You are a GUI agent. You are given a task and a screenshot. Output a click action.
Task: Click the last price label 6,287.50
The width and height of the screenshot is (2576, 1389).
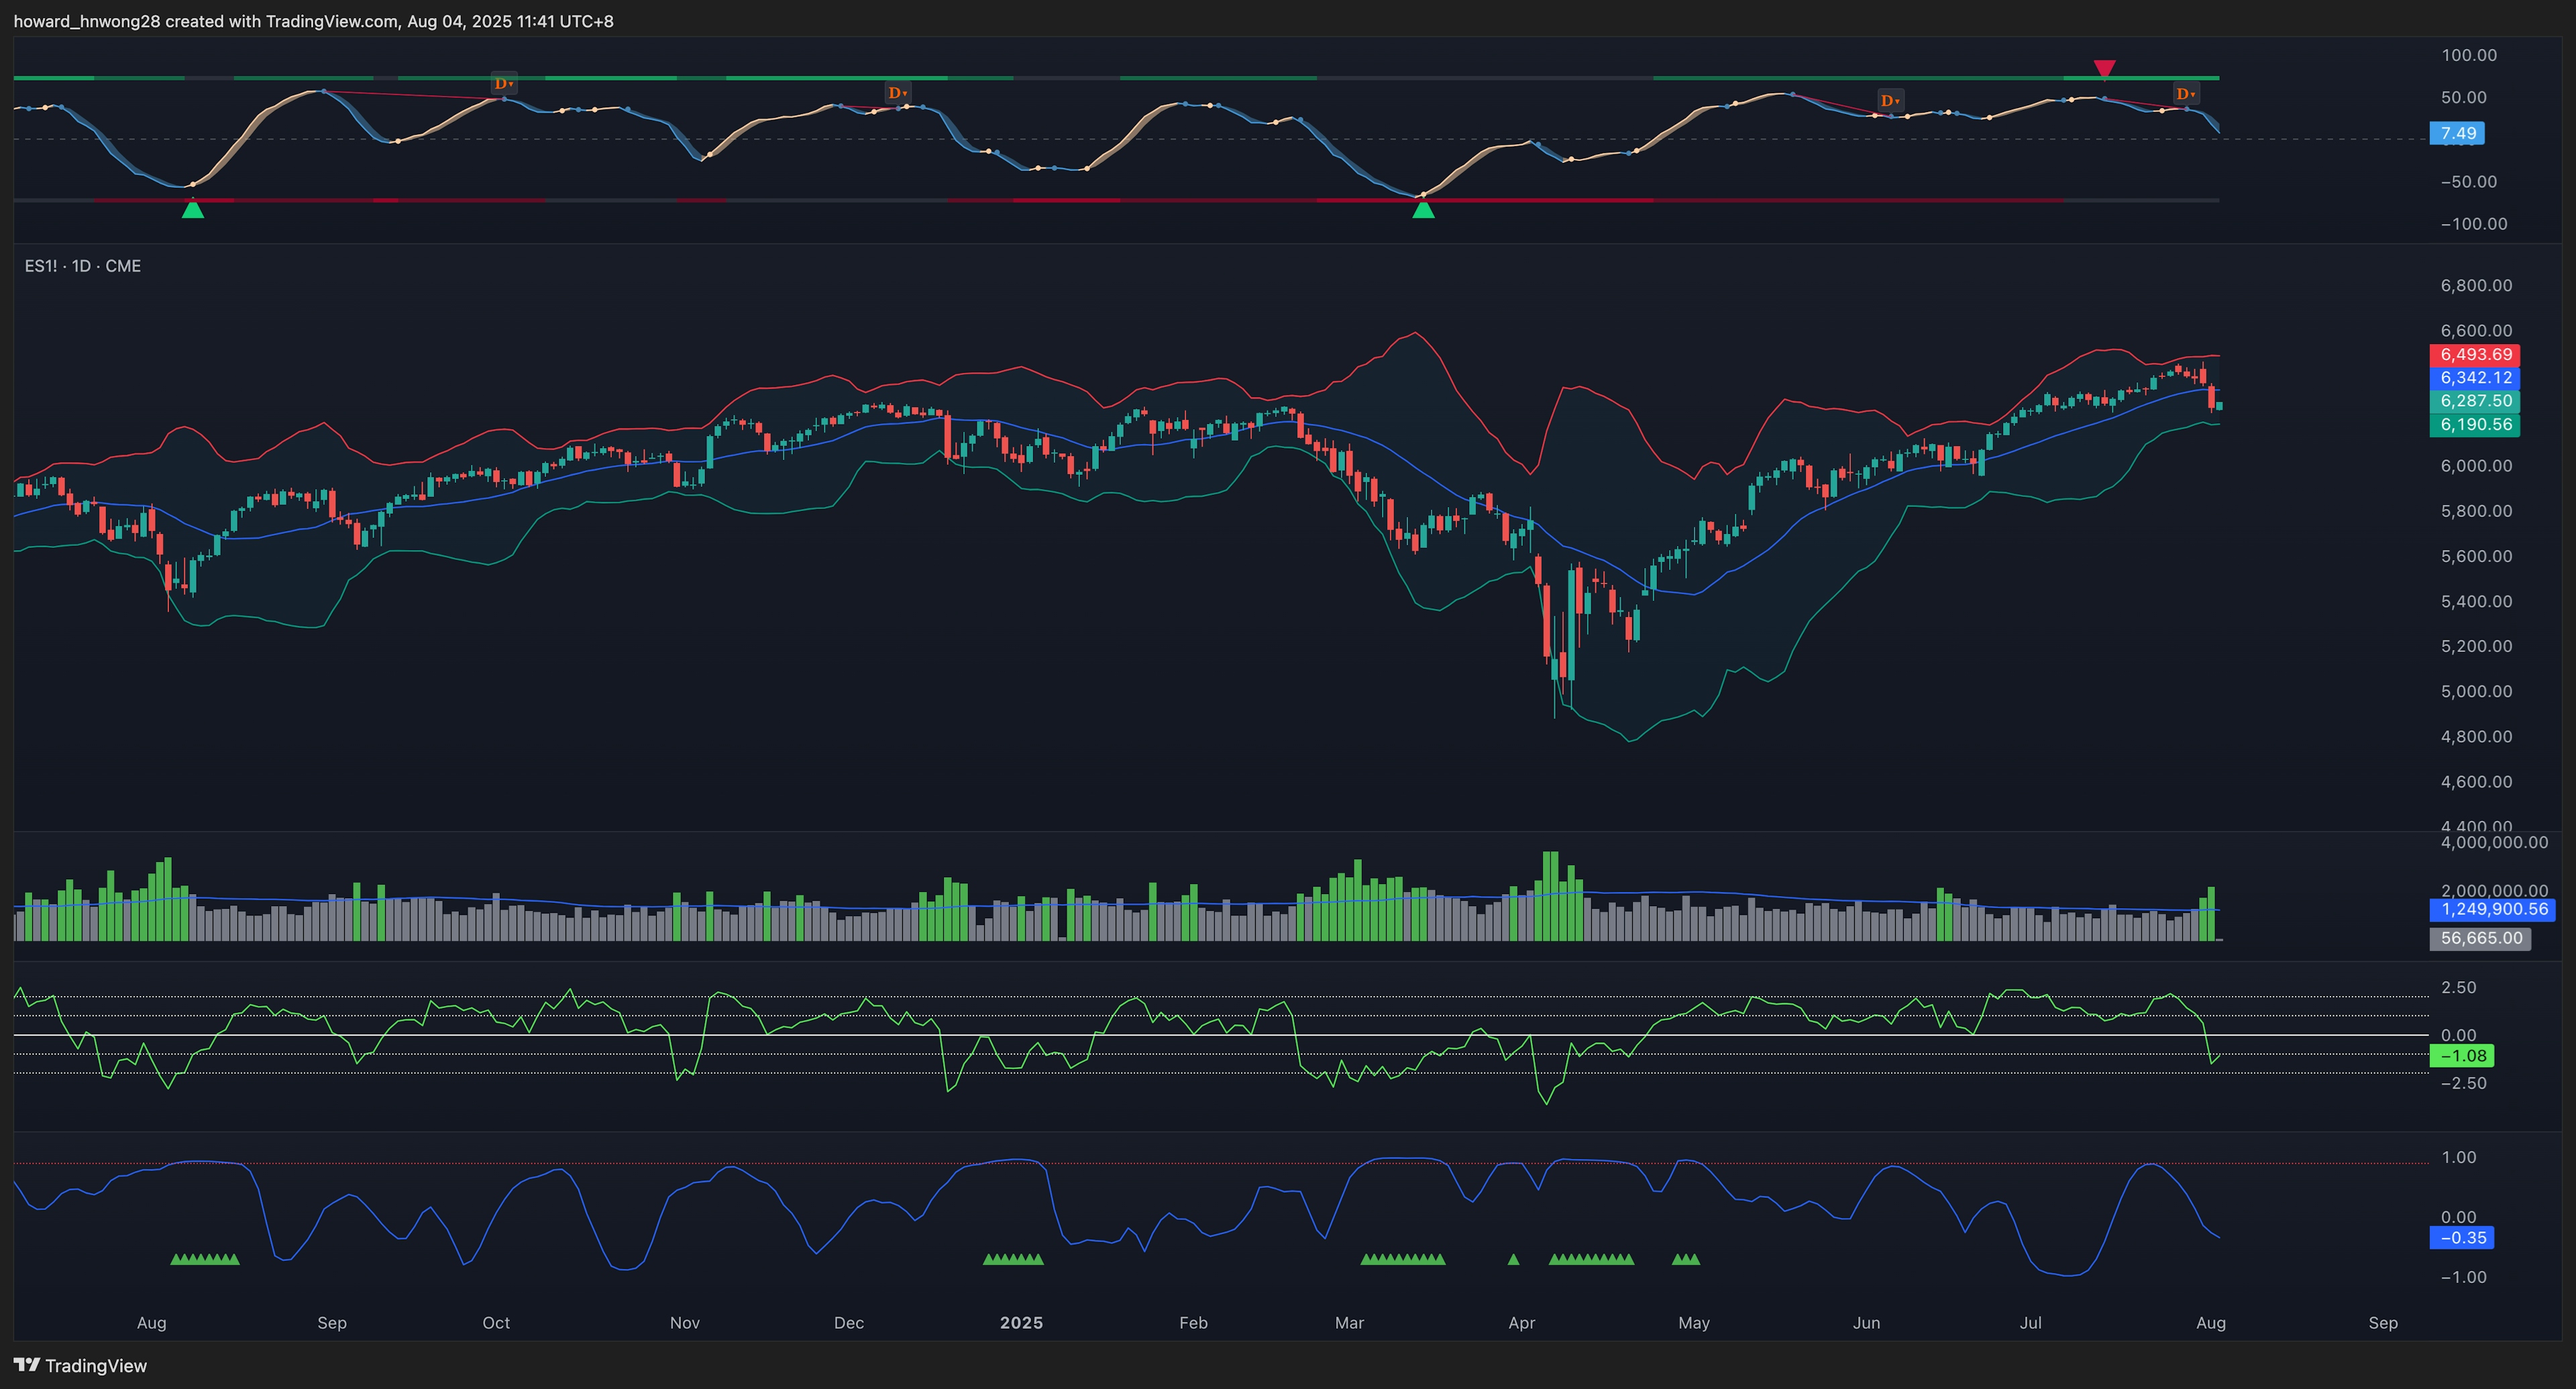coord(2475,400)
